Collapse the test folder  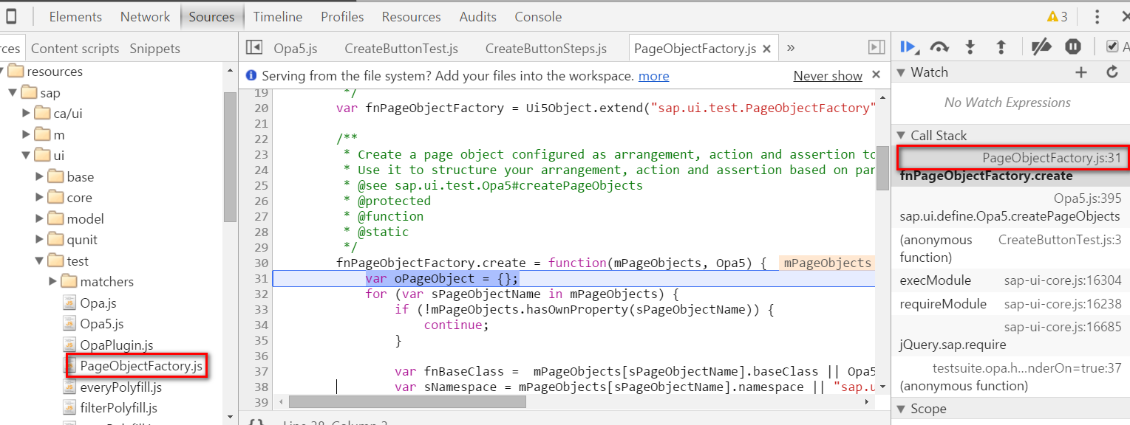[x=39, y=260]
